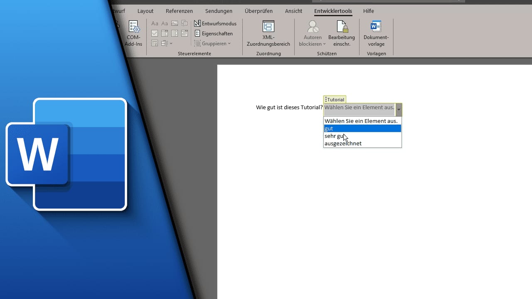Insert a repeating section content control

(x=155, y=43)
